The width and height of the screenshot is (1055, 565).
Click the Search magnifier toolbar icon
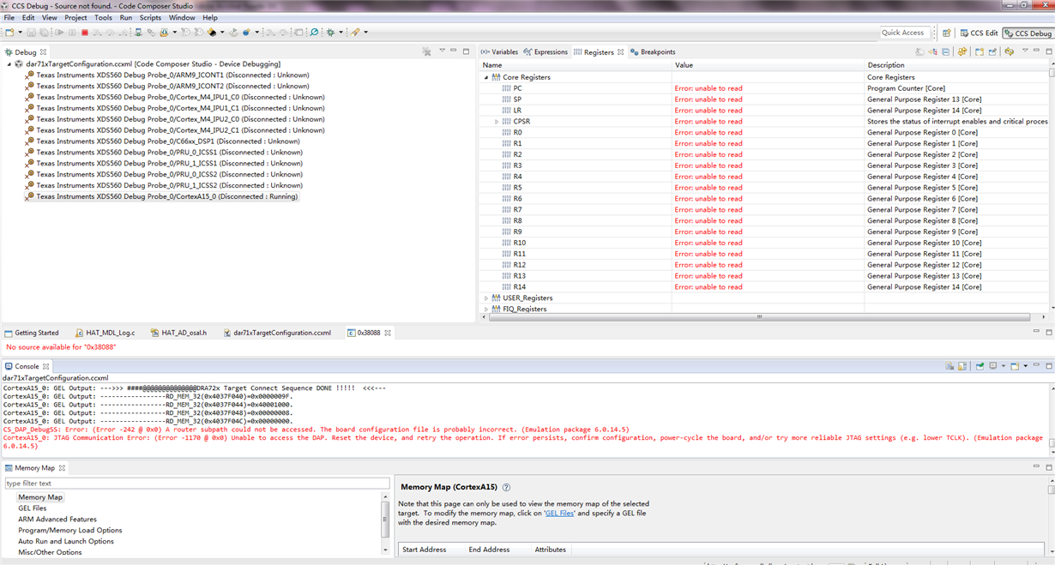pyautogui.click(x=314, y=33)
